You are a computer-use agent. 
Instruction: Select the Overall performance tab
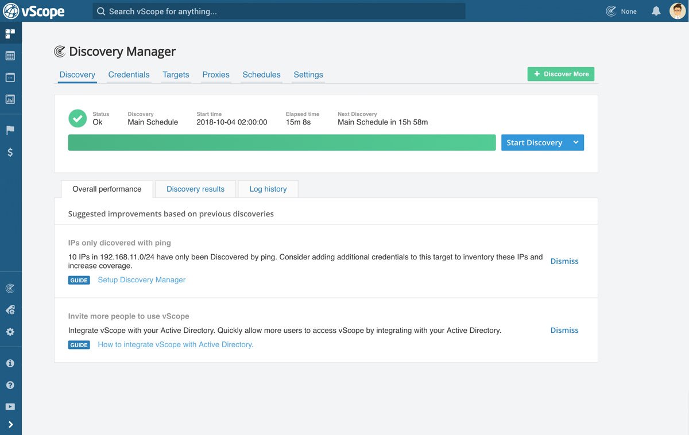coord(107,189)
